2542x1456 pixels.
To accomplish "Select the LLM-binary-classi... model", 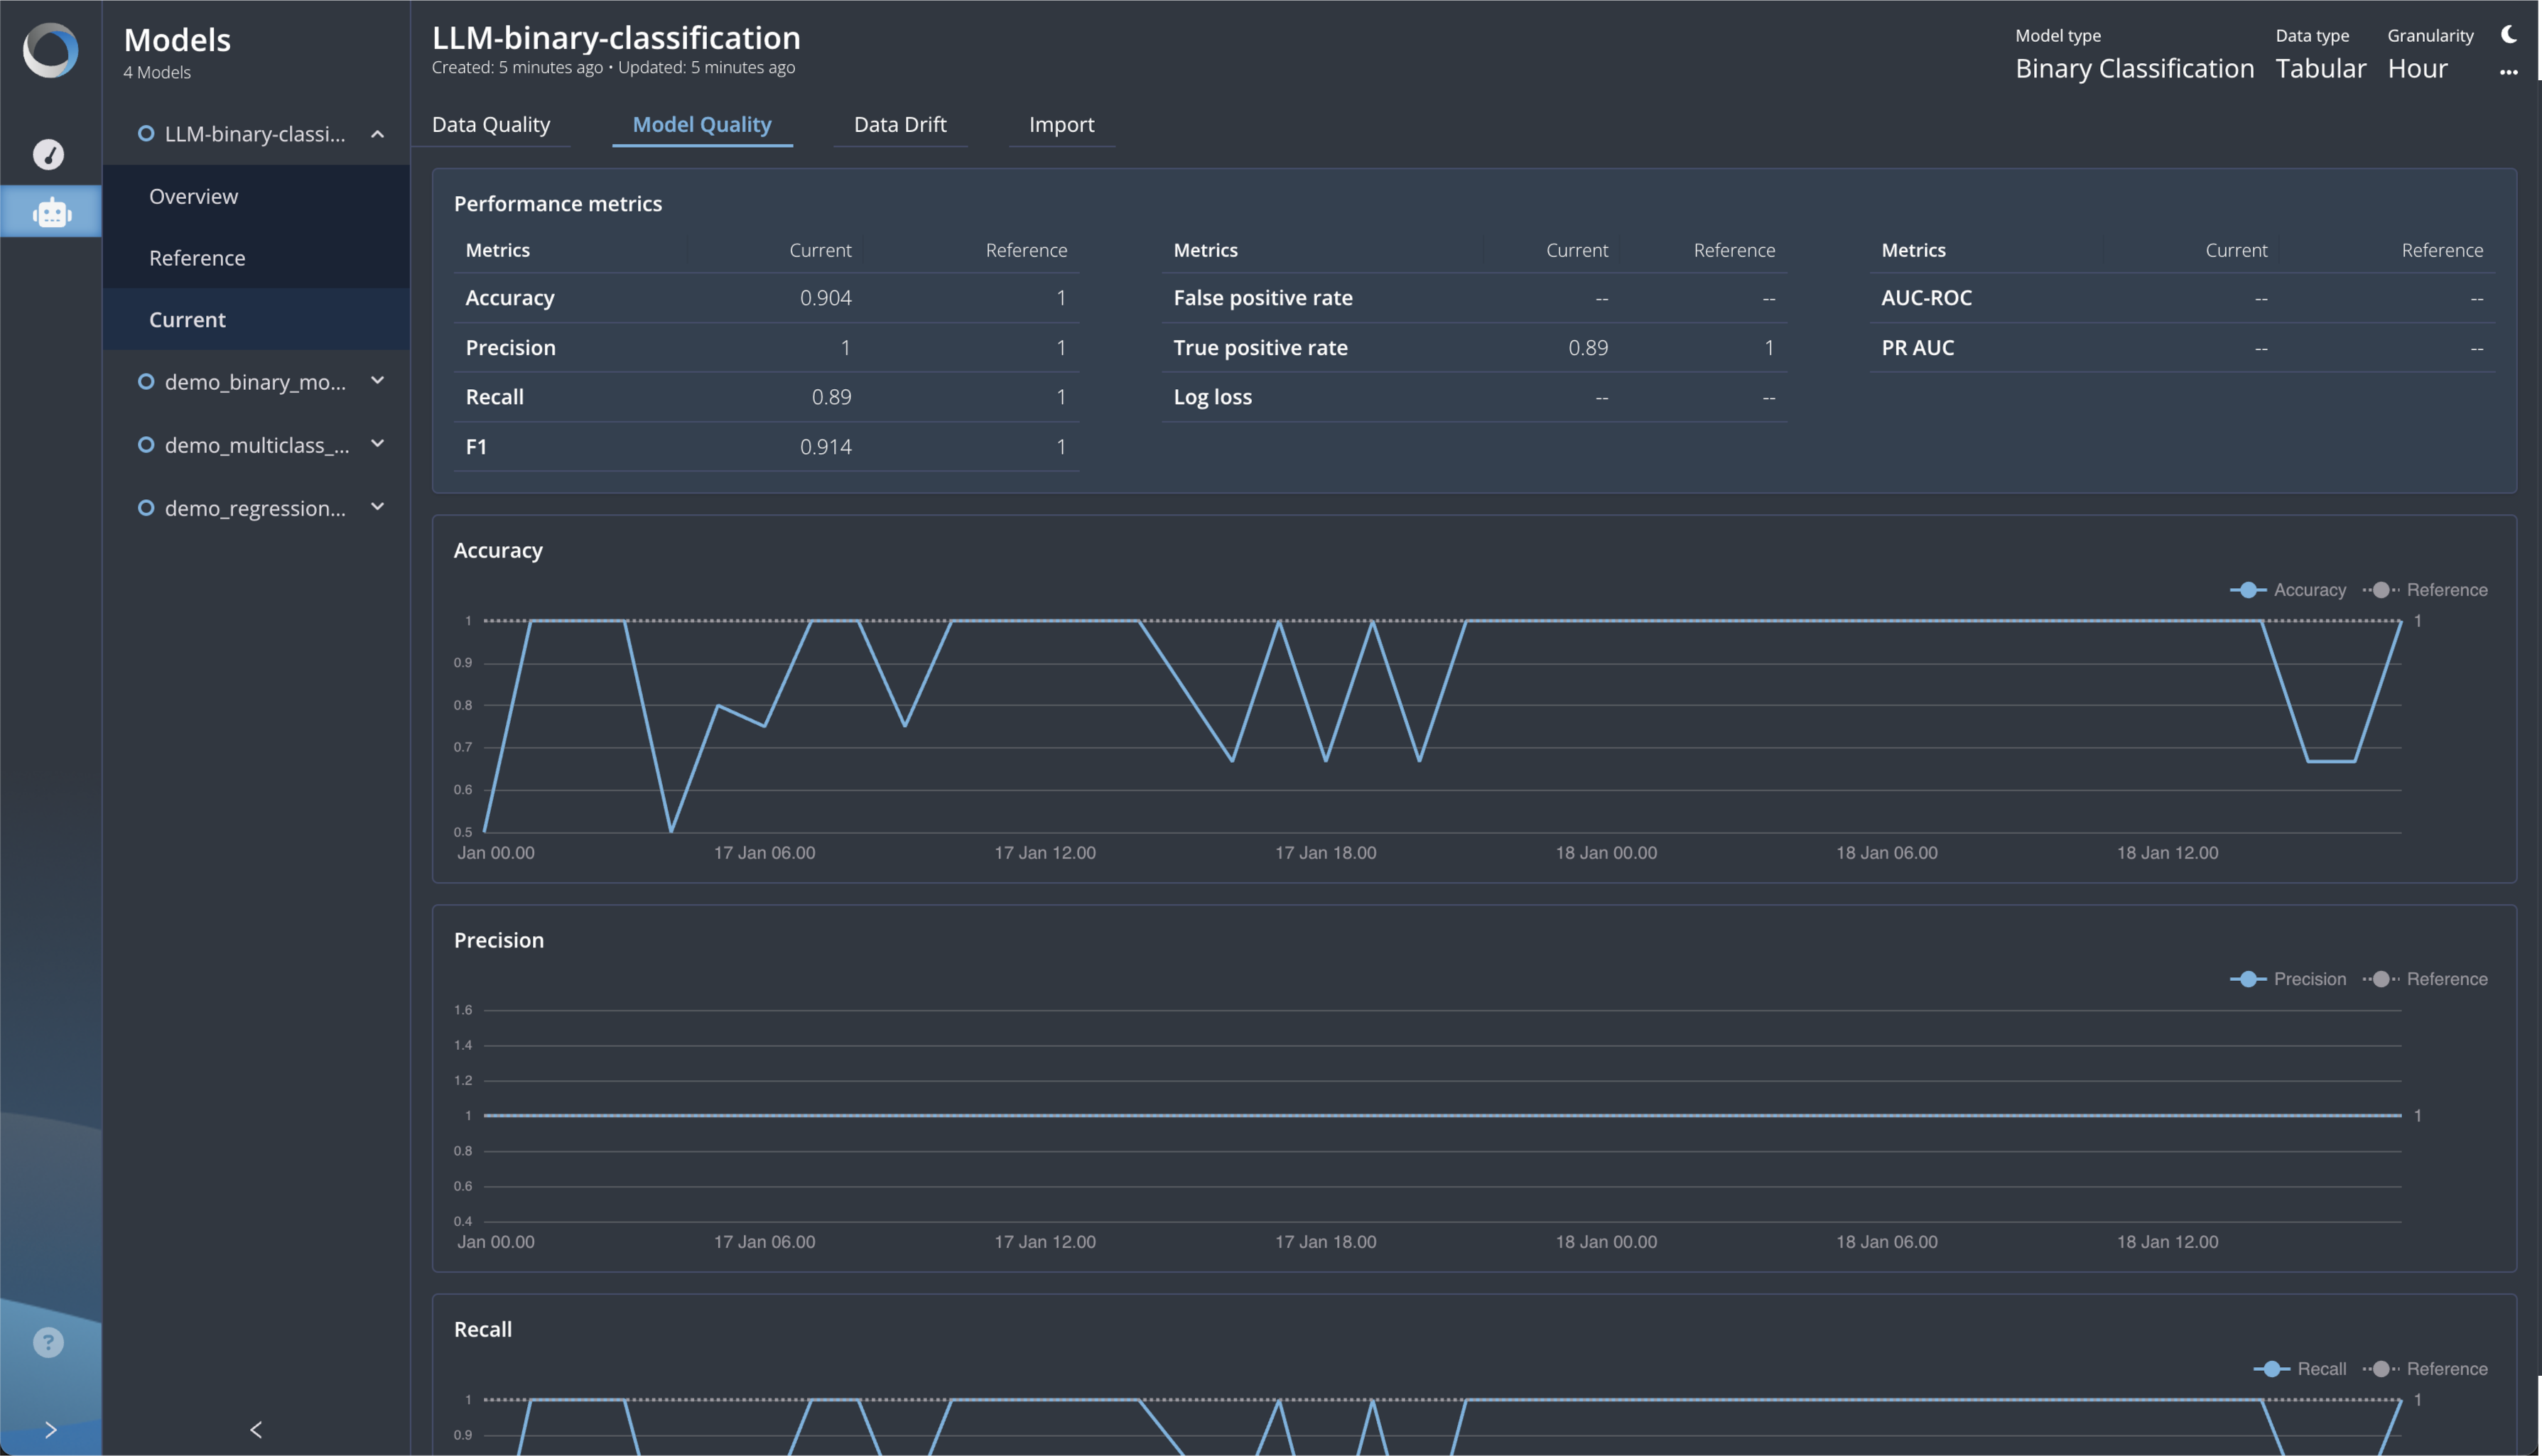I will 255,134.
